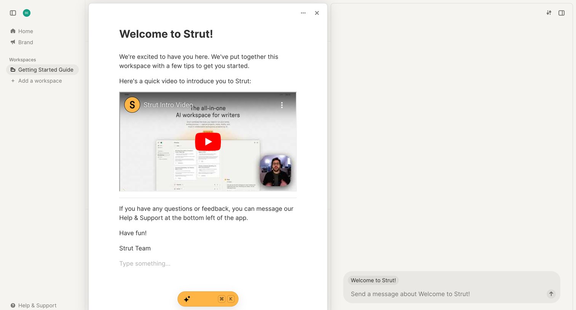The width and height of the screenshot is (576, 310).
Task: Click the 'Welcome to Strut!' context chip
Action: click(373, 280)
